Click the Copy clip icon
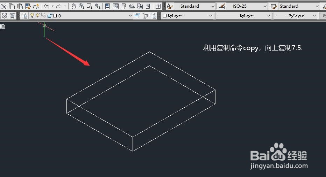 12,6
